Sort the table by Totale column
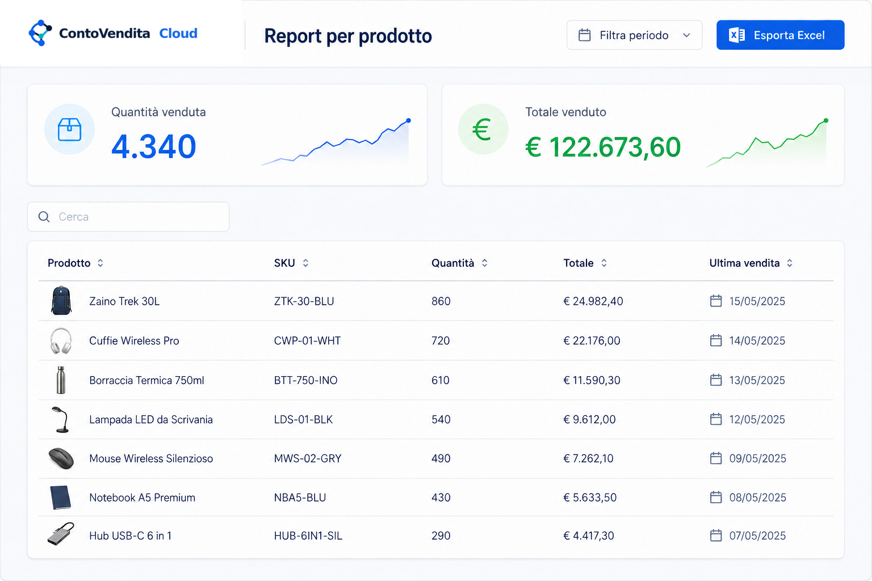Viewport: 872px width, 581px height. tap(585, 263)
